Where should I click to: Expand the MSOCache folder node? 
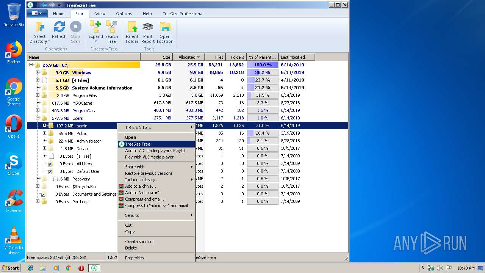(38, 103)
